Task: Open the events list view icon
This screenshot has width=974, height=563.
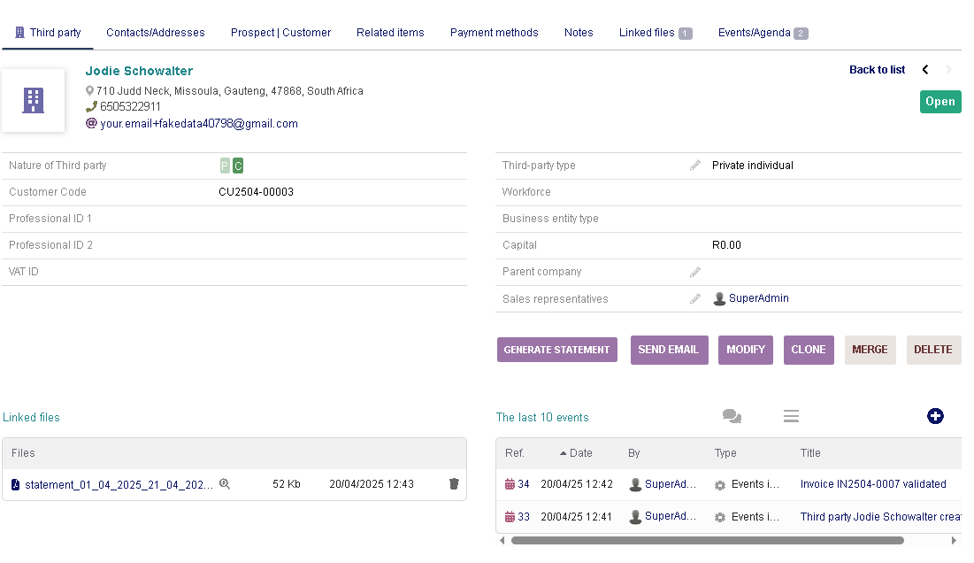Action: 791,416
